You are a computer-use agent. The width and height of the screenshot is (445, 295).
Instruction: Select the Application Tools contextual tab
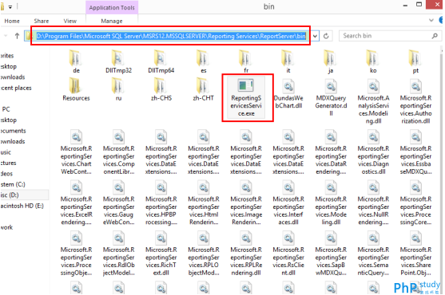[112, 8]
